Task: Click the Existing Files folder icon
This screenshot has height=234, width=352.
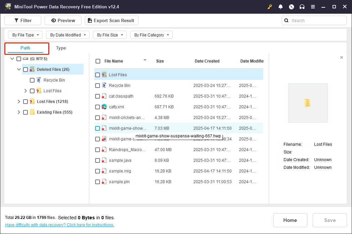Action: [x=32, y=112]
